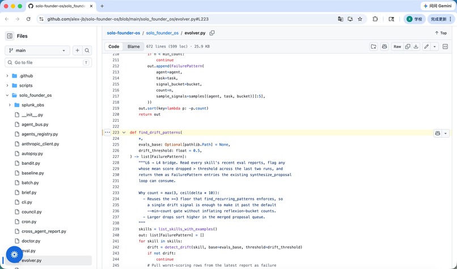
Task: Open Chrome profile 学校
Action: coord(414,19)
